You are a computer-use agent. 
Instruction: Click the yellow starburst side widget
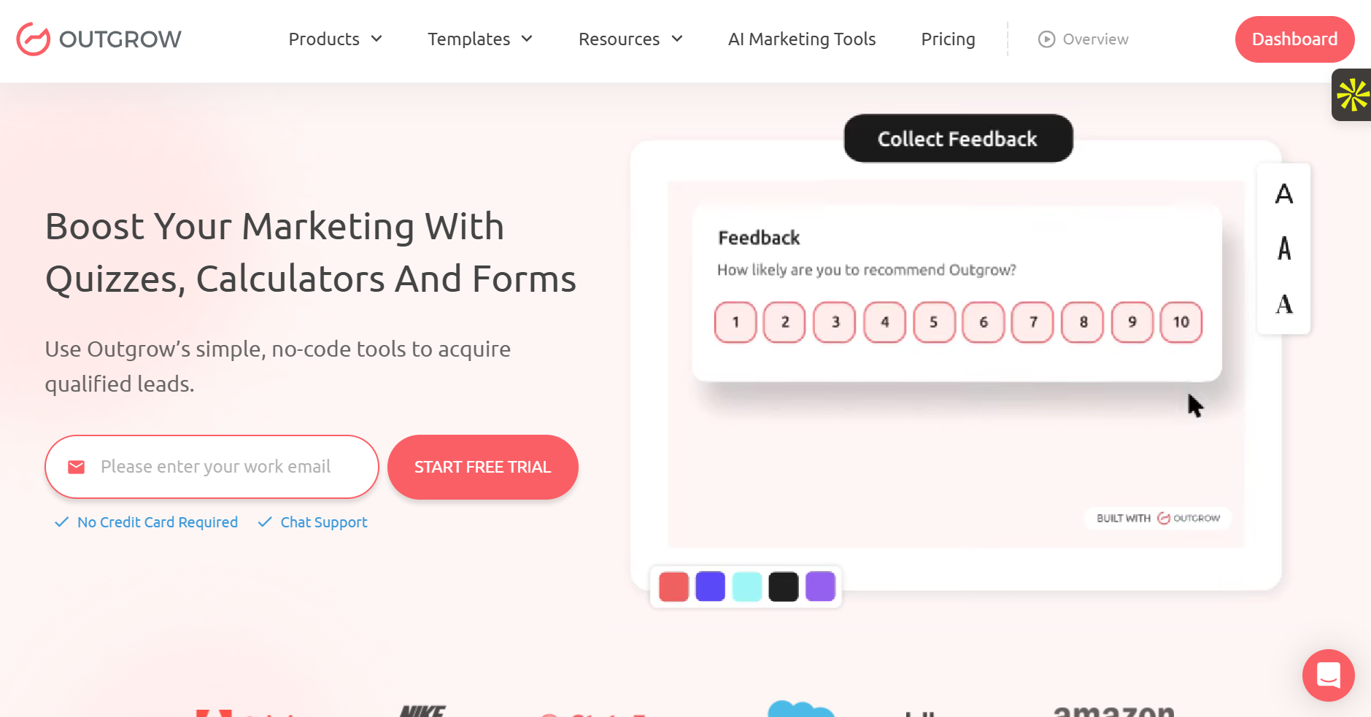[1352, 95]
